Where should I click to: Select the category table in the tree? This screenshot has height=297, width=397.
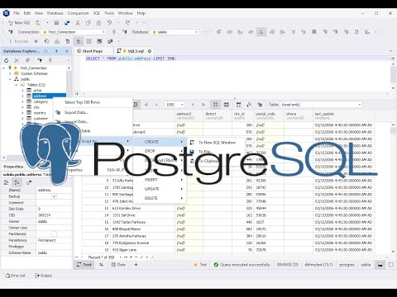[x=41, y=101]
